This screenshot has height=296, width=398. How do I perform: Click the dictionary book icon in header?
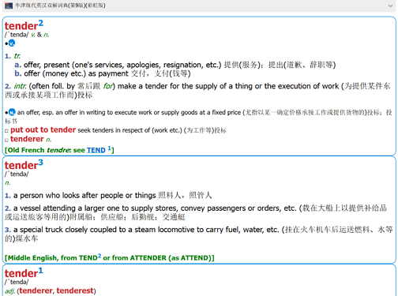(x=9, y=6)
